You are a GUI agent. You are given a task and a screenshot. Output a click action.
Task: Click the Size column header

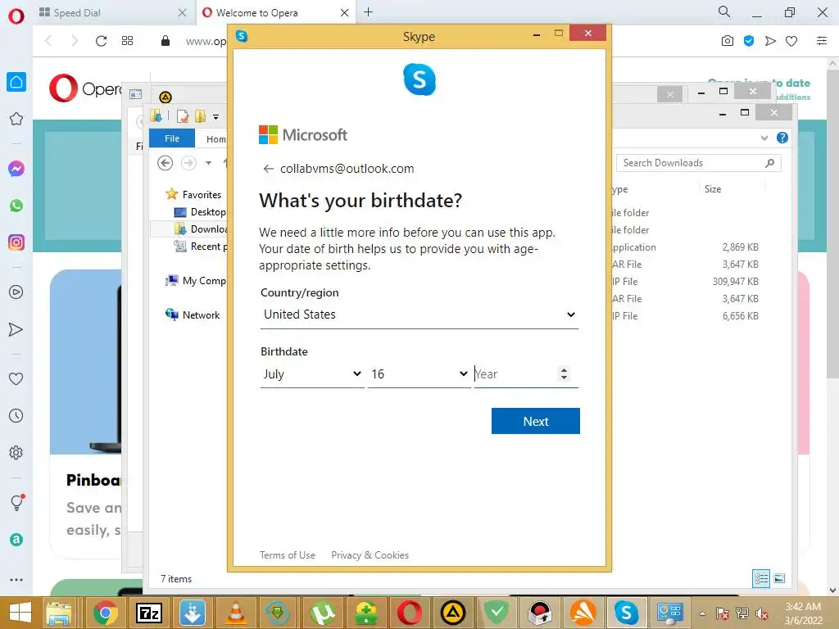click(x=713, y=189)
